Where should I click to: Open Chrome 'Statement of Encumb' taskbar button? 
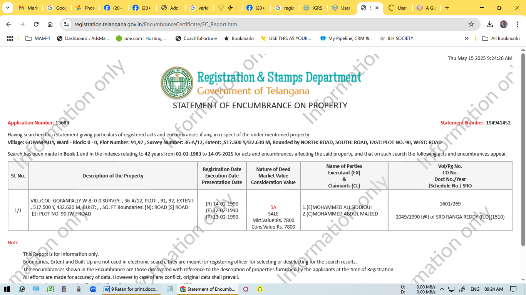208,289
